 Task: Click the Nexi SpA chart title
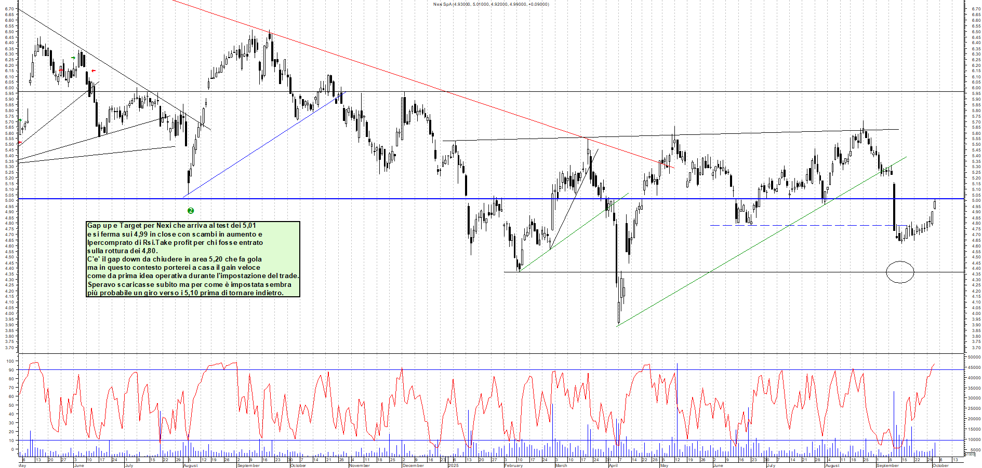490,4
